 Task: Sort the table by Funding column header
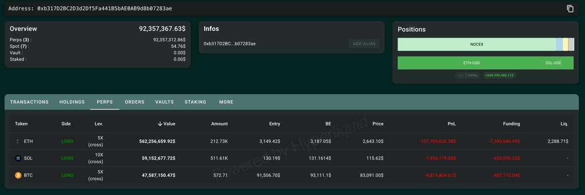coord(512,124)
